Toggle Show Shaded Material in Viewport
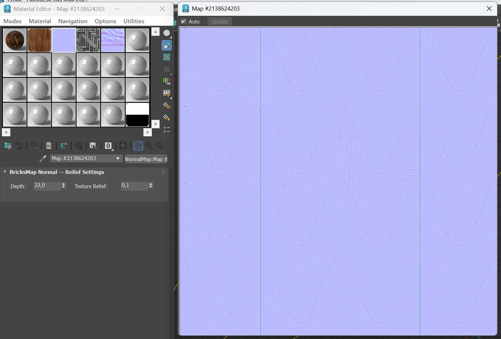501x339 pixels. click(123, 146)
